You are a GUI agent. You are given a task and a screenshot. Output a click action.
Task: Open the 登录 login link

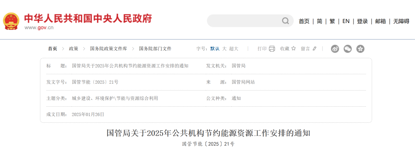tap(362, 21)
